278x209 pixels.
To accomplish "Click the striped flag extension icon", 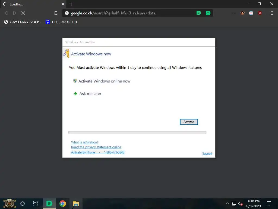I will pyautogui.click(x=251, y=13).
